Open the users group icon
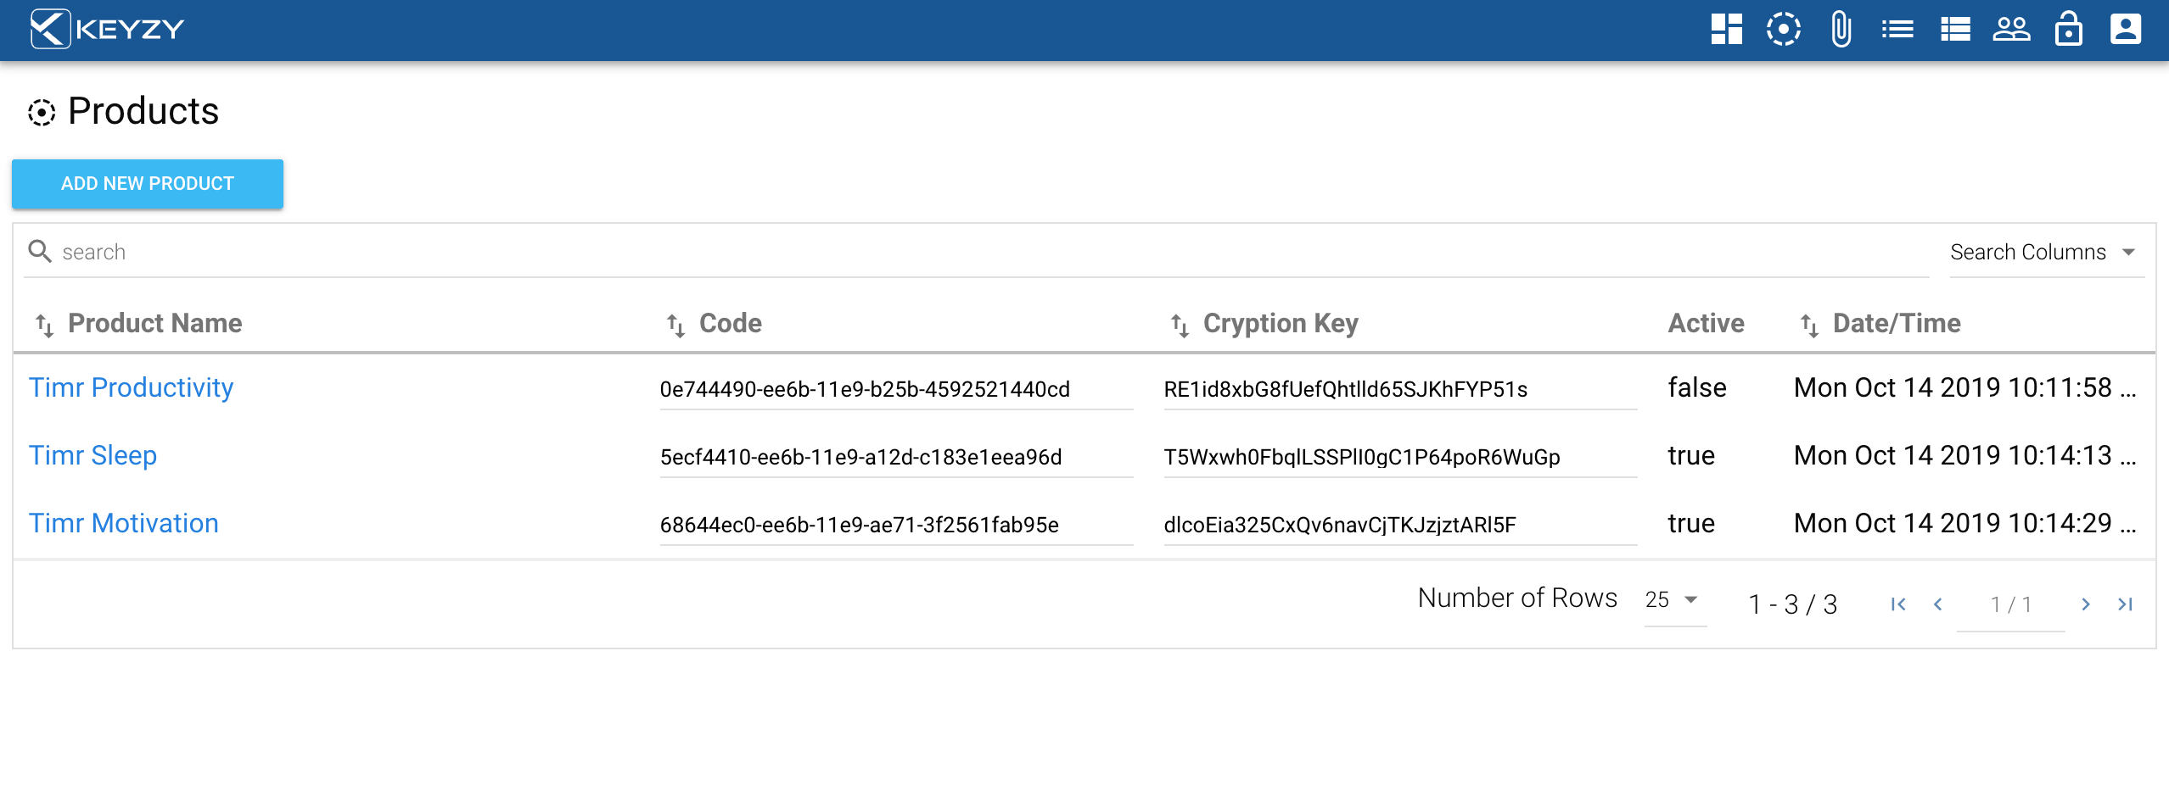The image size is (2169, 807). [2011, 30]
